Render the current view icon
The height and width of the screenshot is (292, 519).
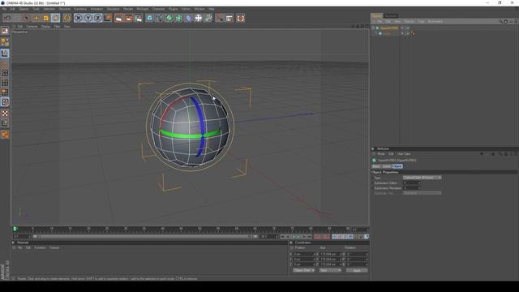pyautogui.click(x=118, y=18)
